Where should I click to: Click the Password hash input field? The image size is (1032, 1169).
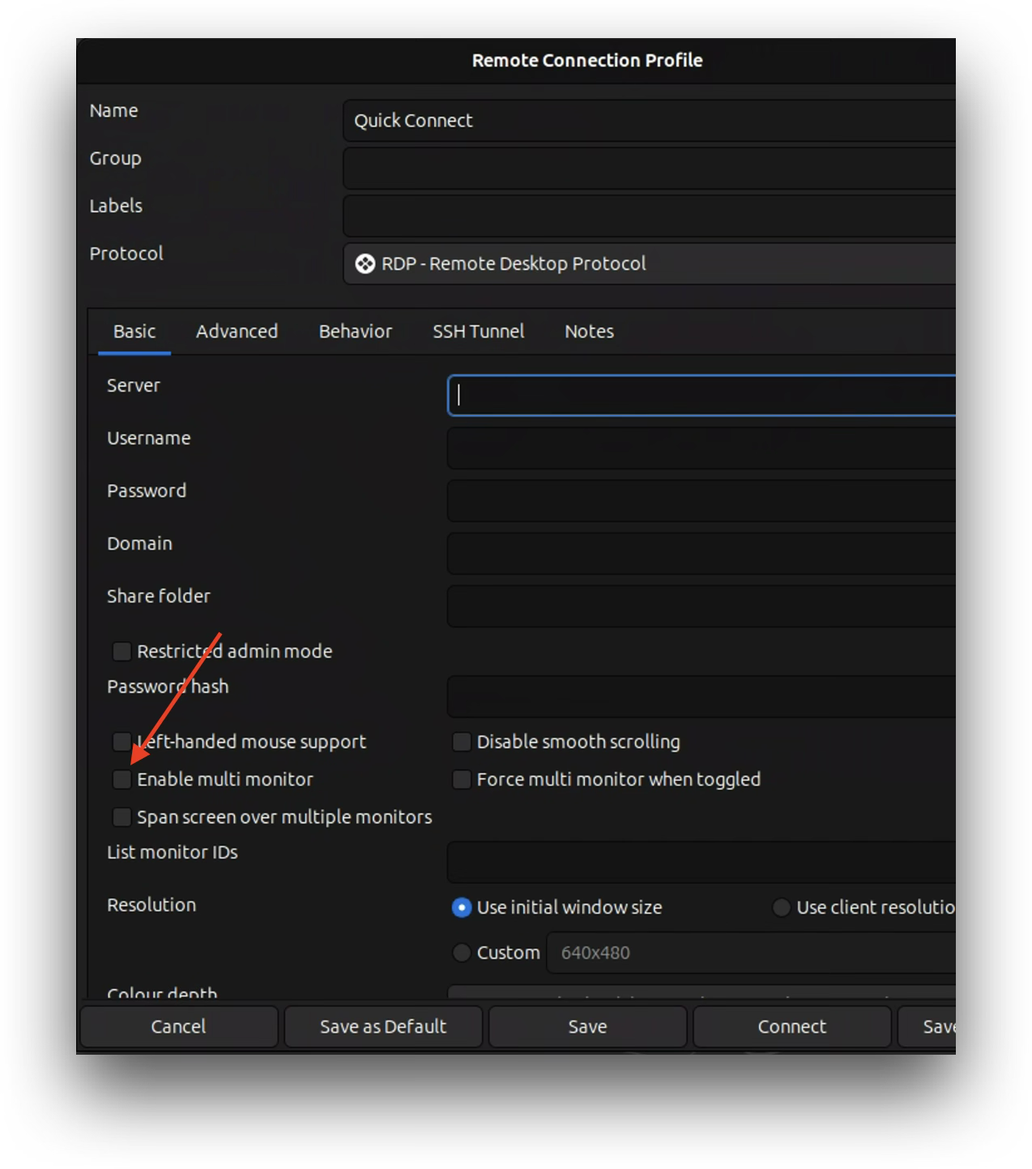[x=702, y=697]
